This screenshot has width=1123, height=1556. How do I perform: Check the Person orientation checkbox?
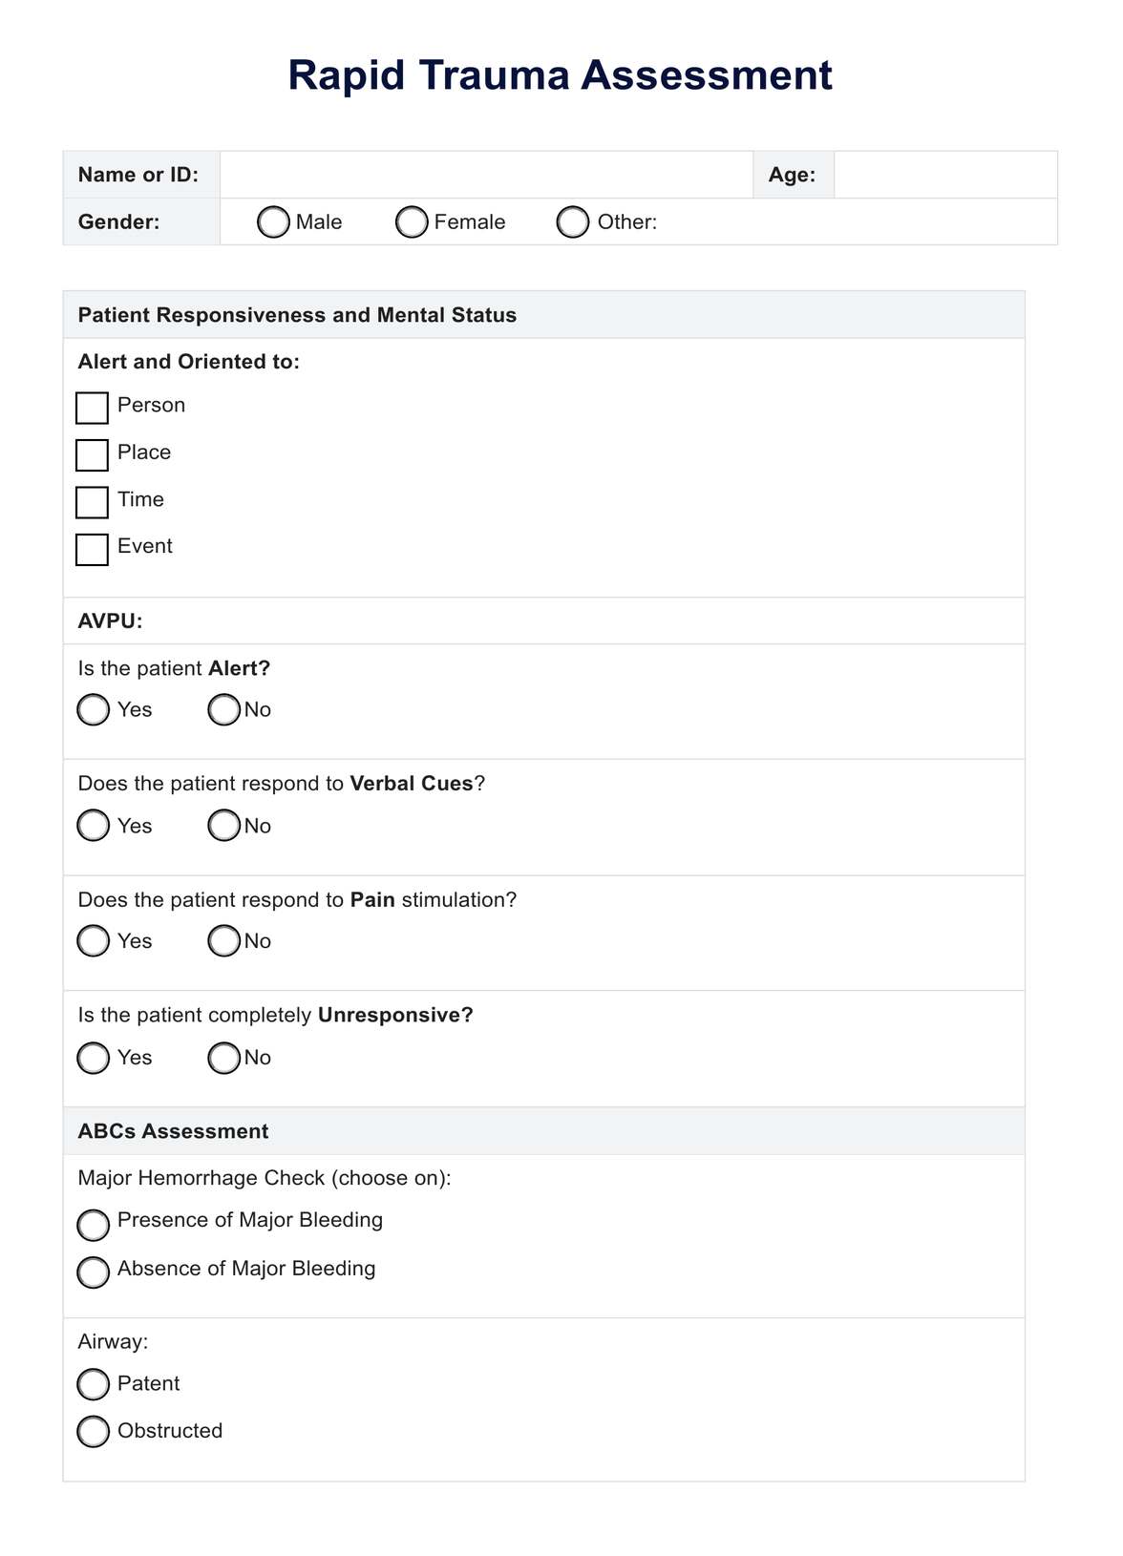[92, 408]
